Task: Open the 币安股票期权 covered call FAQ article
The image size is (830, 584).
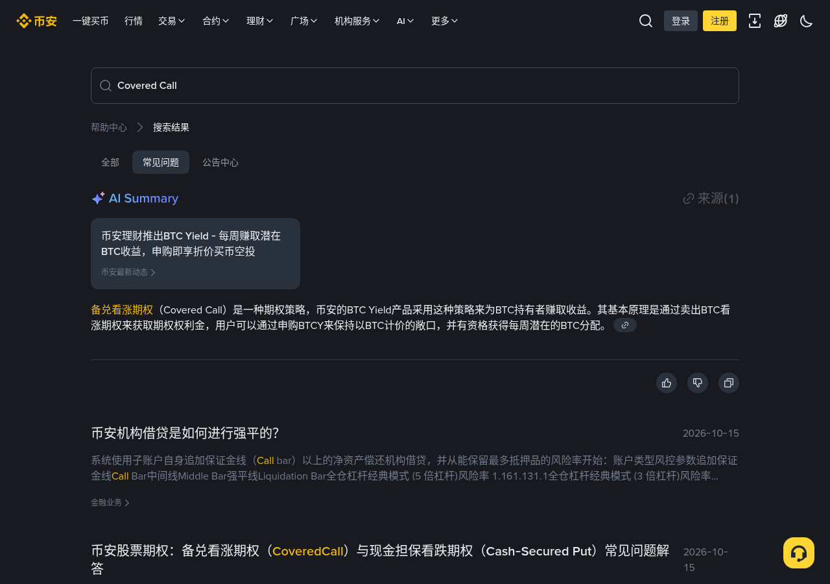Action: 380,559
